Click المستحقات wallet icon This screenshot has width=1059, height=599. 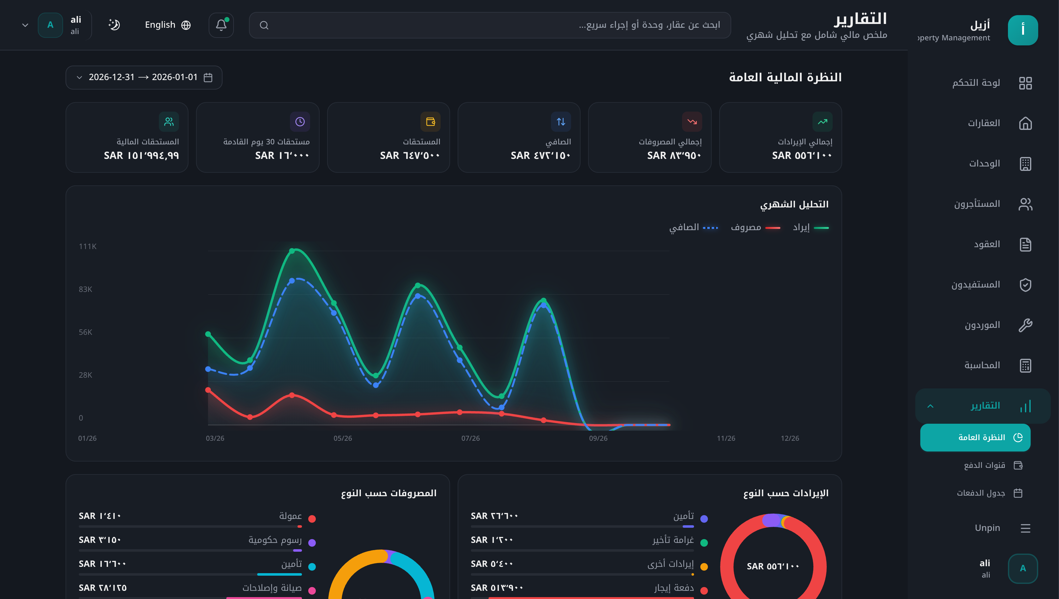[430, 122]
